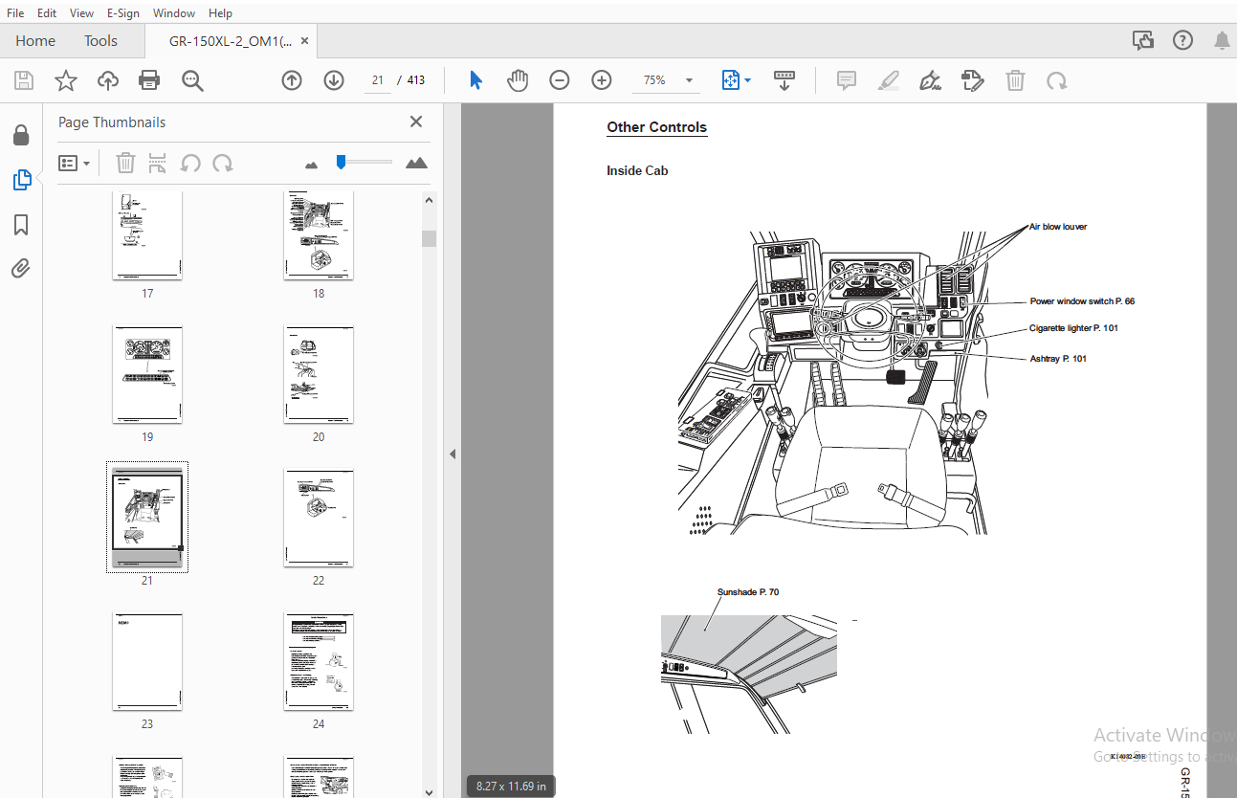This screenshot has width=1237, height=798.
Task: Reduce thumbnail size small mountain icon
Action: pos(311,165)
